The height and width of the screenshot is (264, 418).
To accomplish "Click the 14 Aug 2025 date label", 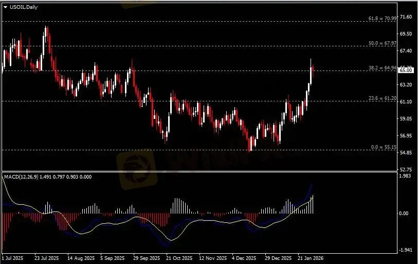I will coord(81,258).
